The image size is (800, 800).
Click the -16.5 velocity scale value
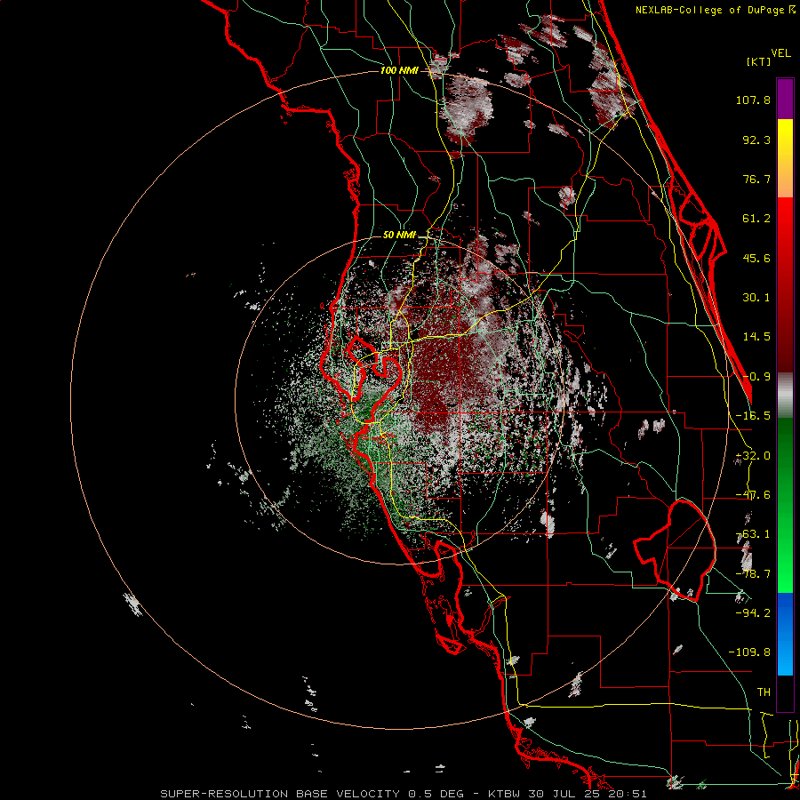[x=753, y=416]
